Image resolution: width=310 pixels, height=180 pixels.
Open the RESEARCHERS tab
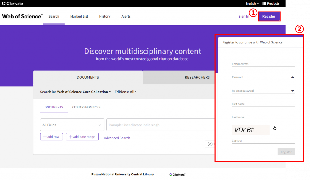point(197,77)
